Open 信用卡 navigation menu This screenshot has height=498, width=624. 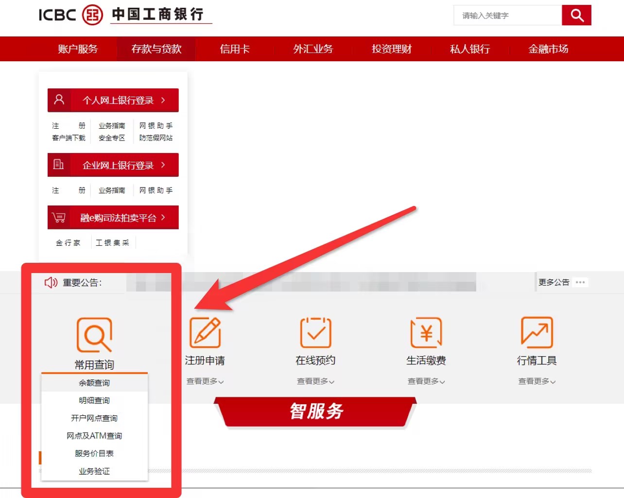coord(235,49)
